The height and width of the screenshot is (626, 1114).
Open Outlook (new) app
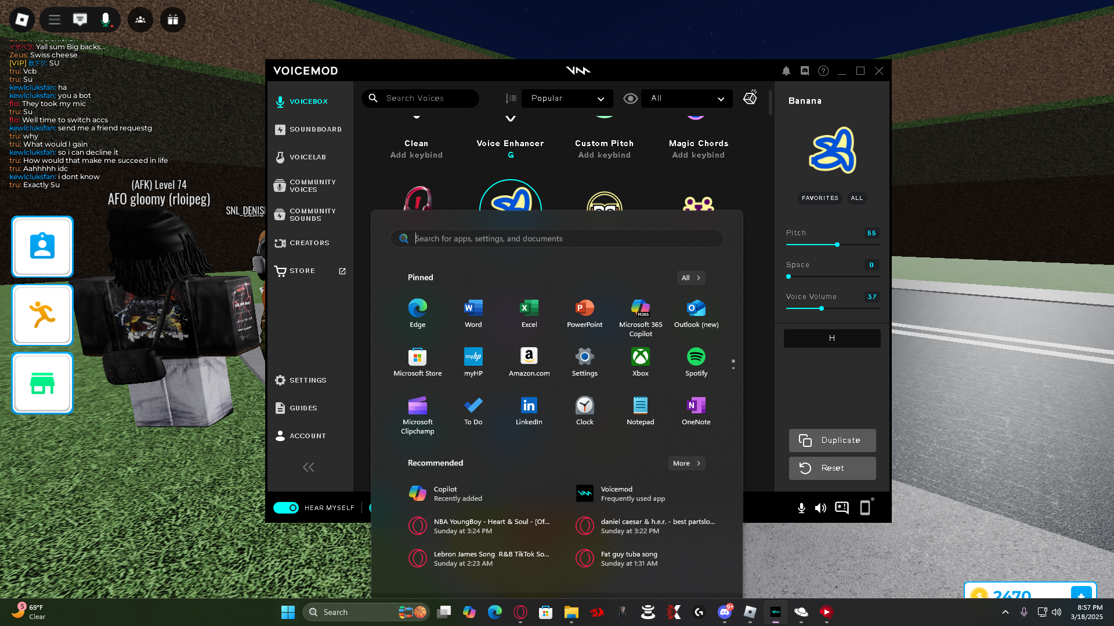pos(696,313)
